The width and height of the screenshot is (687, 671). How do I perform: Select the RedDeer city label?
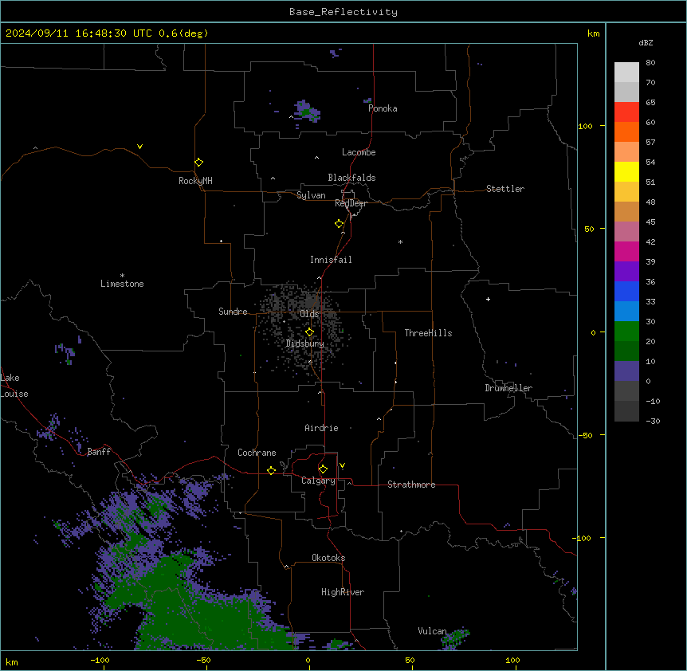[351, 203]
